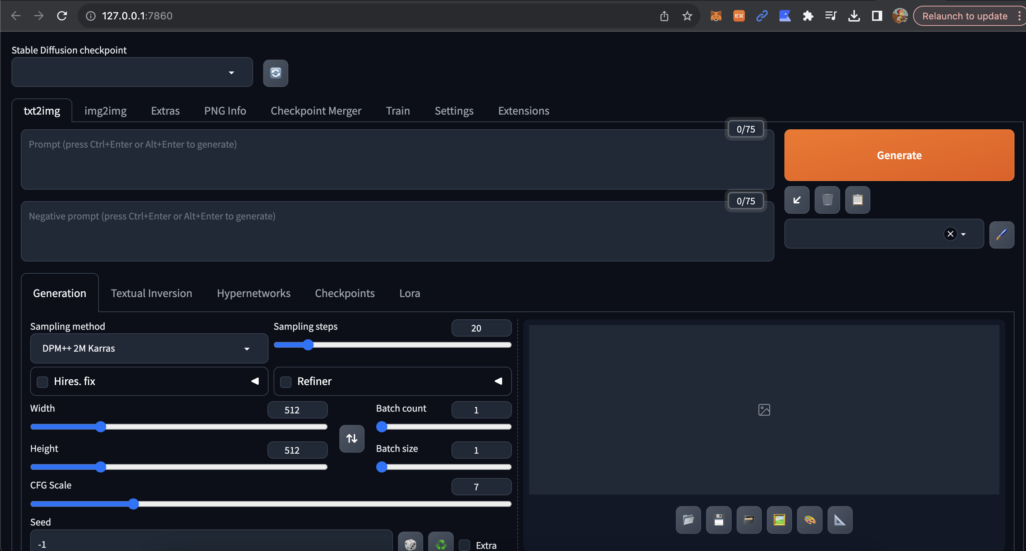Screen dimensions: 1026x551
Task: Click the CFG Scale slider handle
Action: 133,504
